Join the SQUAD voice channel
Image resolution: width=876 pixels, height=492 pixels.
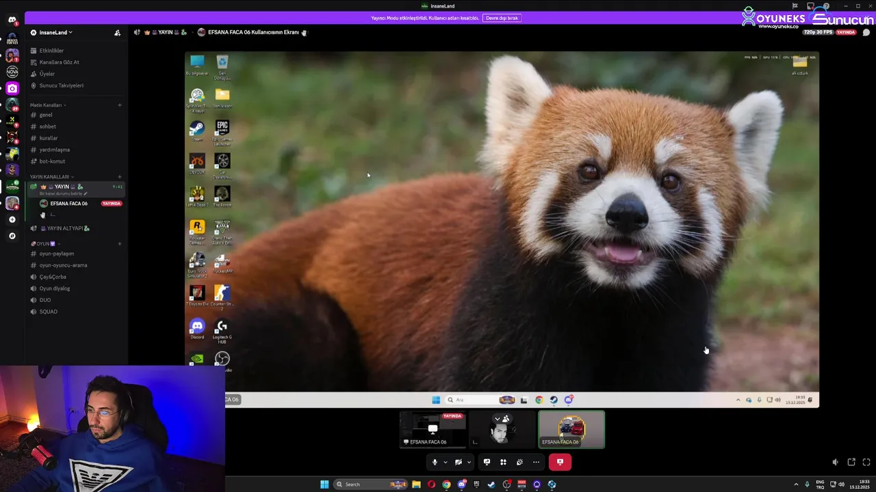[48, 312]
